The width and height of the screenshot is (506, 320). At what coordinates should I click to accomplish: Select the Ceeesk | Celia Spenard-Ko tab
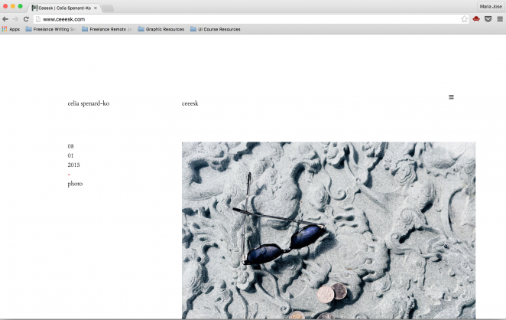click(64, 8)
